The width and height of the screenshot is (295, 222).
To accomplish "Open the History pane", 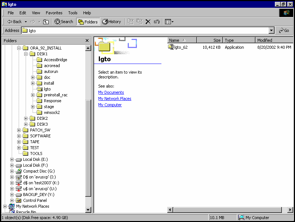I will [112, 22].
